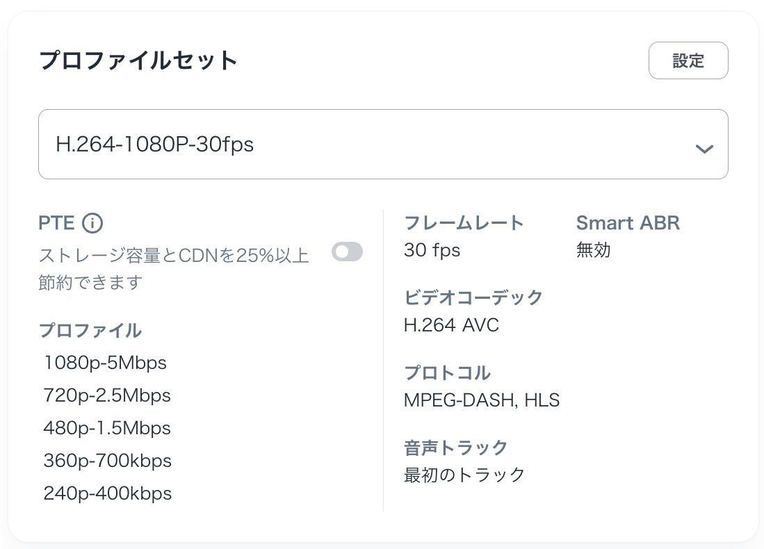Image resolution: width=764 pixels, height=549 pixels.
Task: Click the PTE label text
Action: (x=56, y=223)
